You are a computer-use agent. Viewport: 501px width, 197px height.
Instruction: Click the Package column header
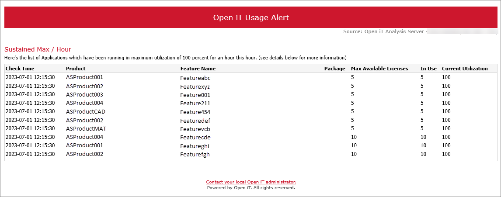pos(334,69)
